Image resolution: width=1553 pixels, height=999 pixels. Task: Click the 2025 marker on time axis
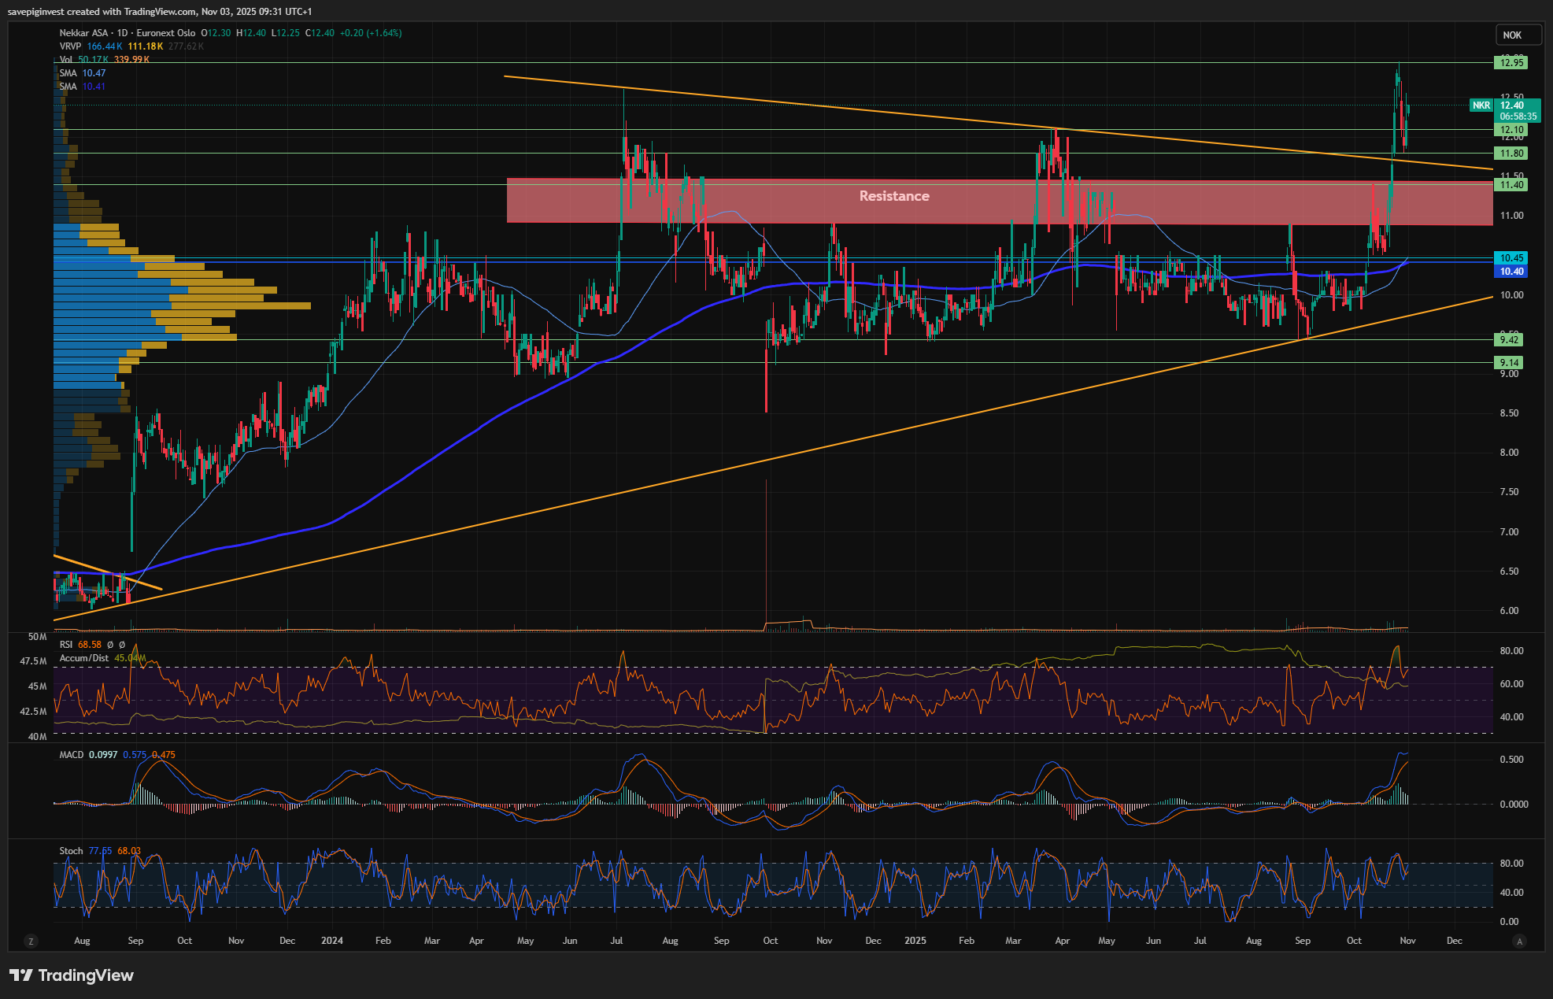point(915,941)
